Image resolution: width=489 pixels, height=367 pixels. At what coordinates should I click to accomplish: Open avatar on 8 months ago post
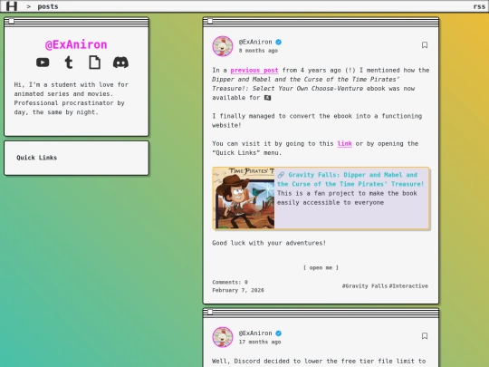(x=223, y=46)
